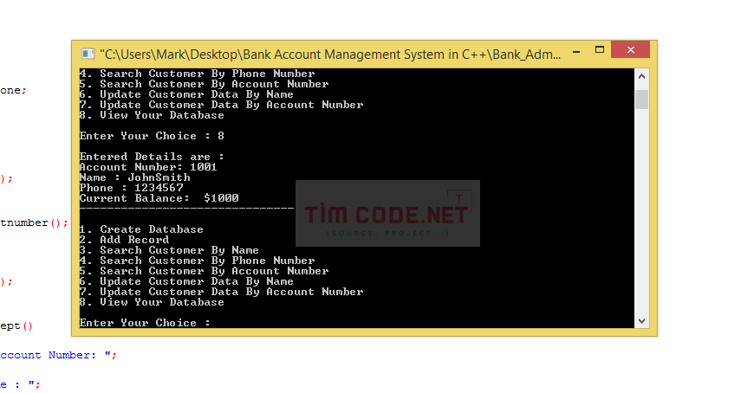This screenshot has width=741, height=393.
Task: Select the text "Enter Your Choice : 8"
Action: 152,136
